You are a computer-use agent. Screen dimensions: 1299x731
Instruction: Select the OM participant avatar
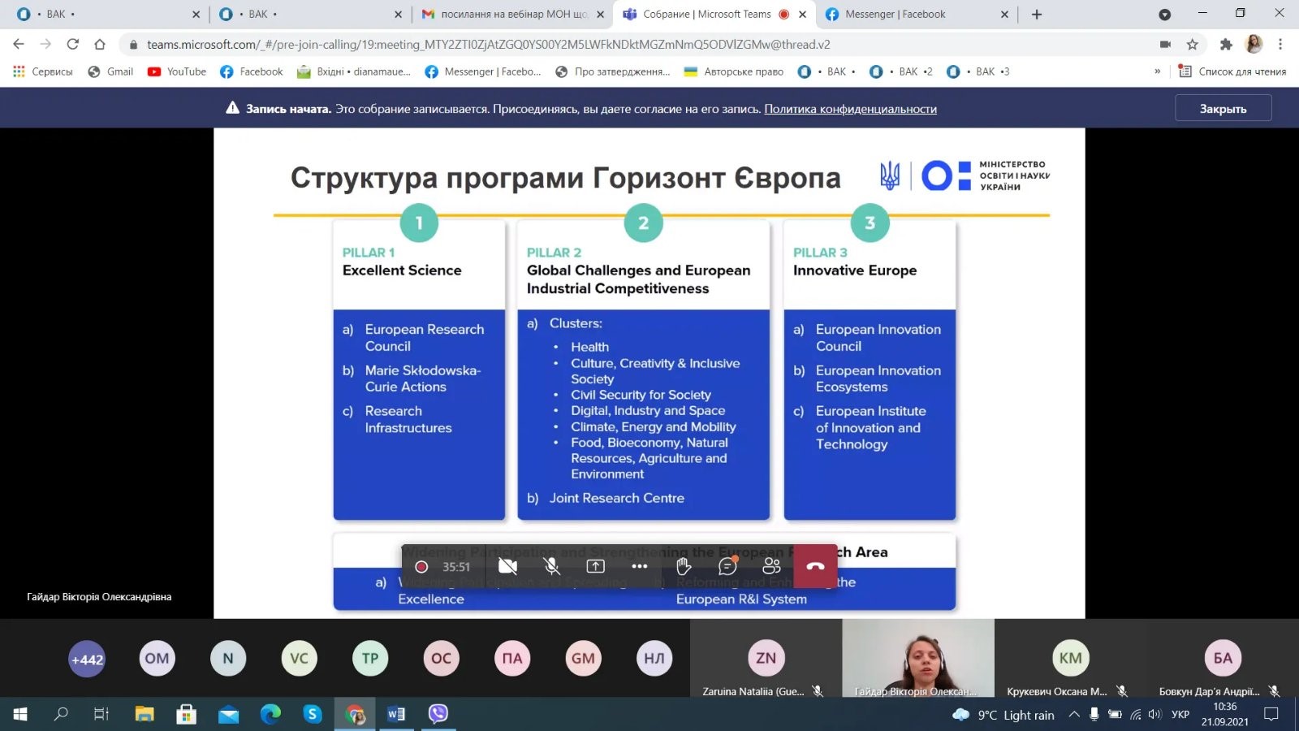click(x=157, y=659)
